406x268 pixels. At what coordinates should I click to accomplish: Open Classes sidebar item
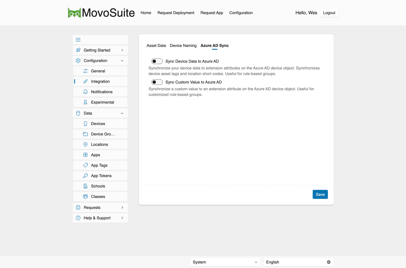tap(100, 196)
